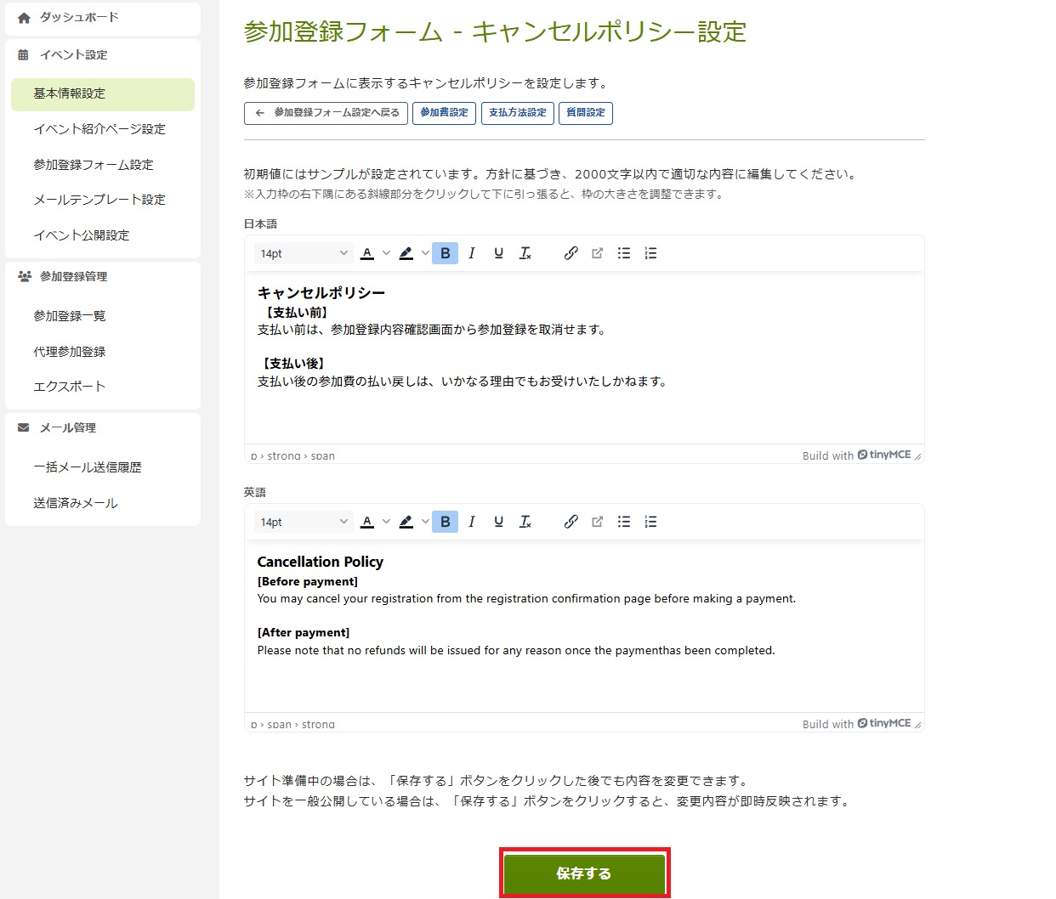Clear formatting in the English editor toolbar

(525, 522)
